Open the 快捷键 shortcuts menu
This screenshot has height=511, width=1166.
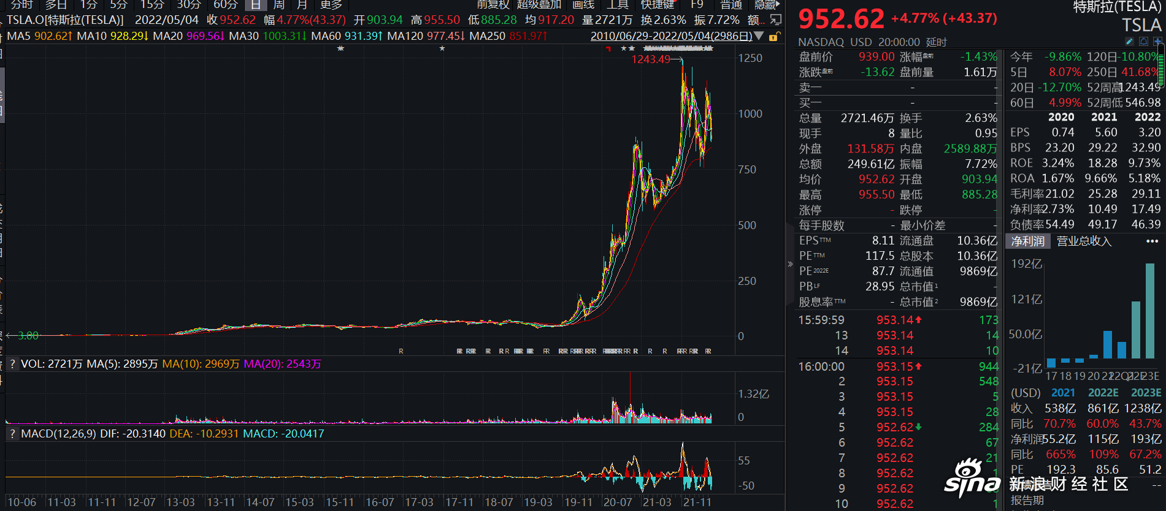[658, 4]
